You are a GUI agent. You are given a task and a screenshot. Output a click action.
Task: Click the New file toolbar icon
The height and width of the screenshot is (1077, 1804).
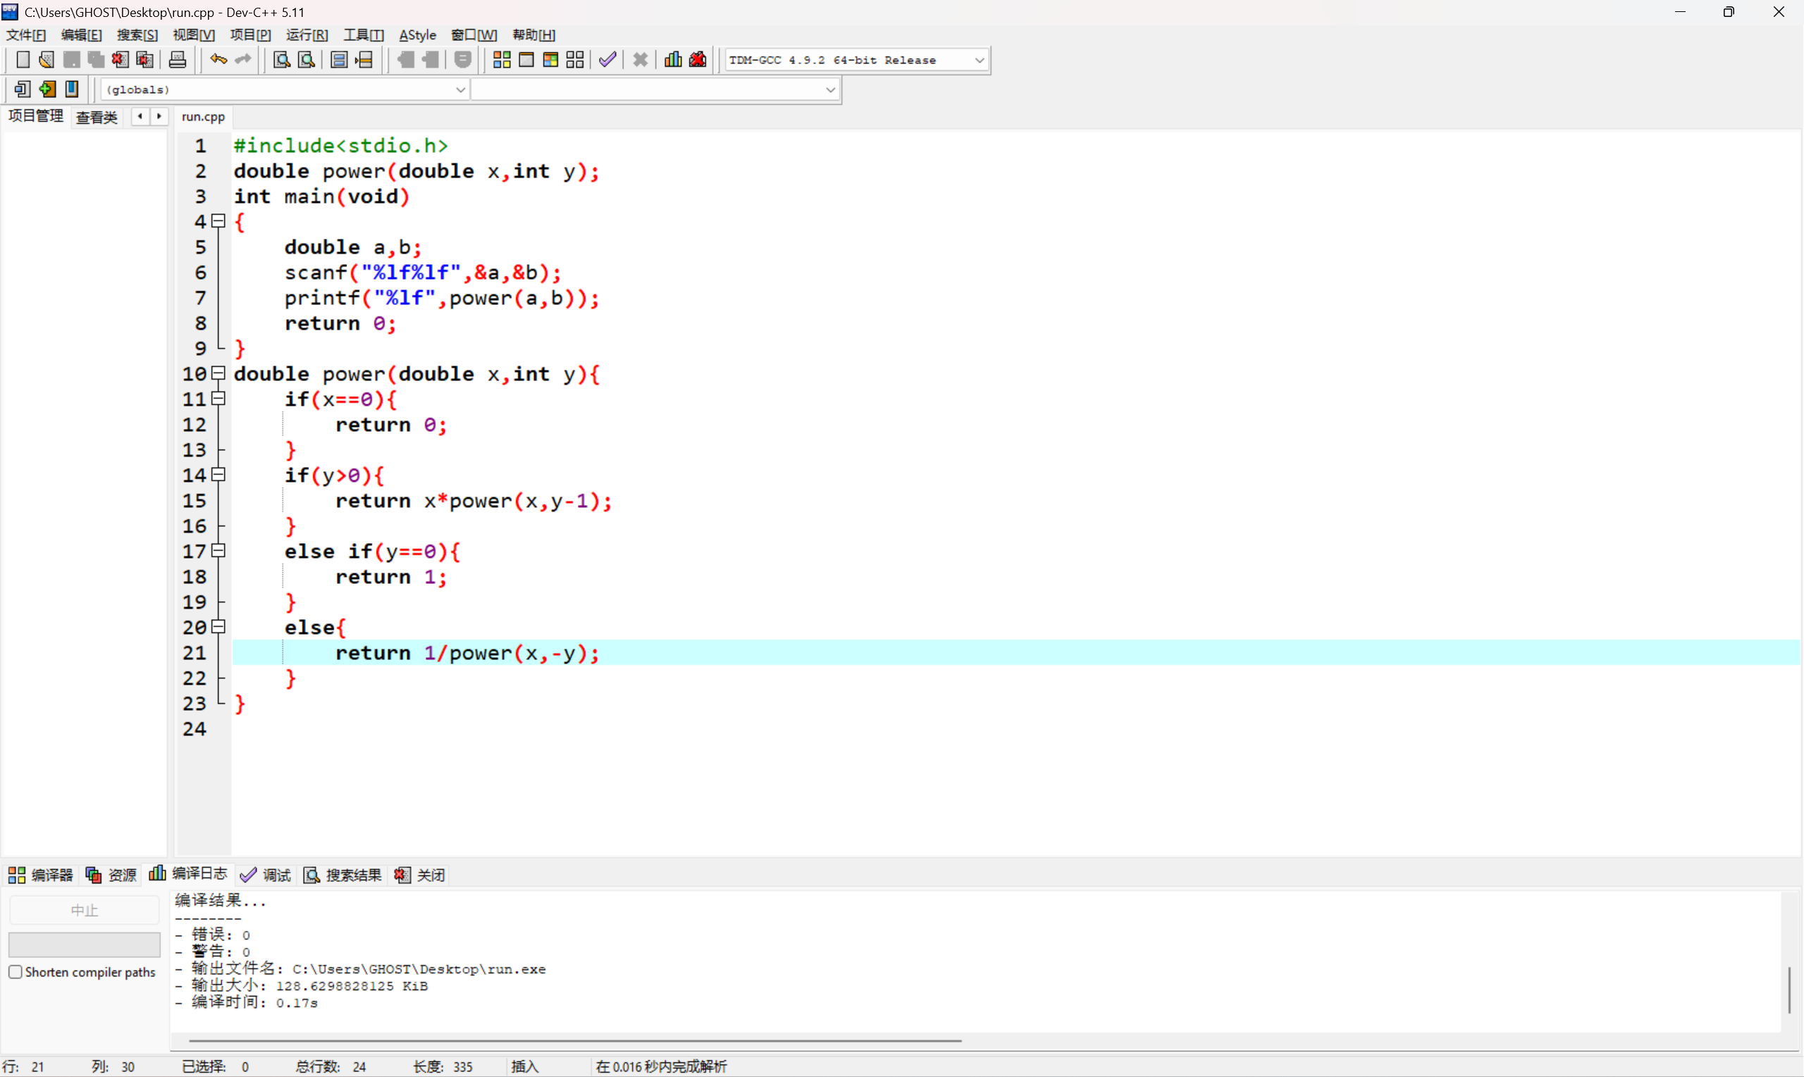click(23, 61)
